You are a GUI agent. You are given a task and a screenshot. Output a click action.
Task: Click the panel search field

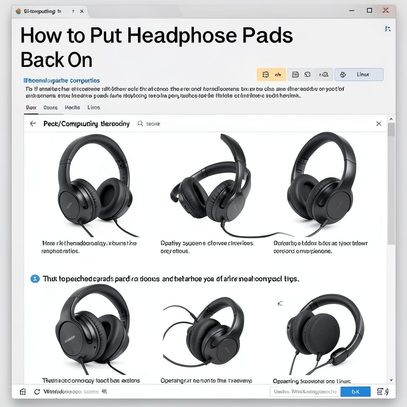coord(153,124)
